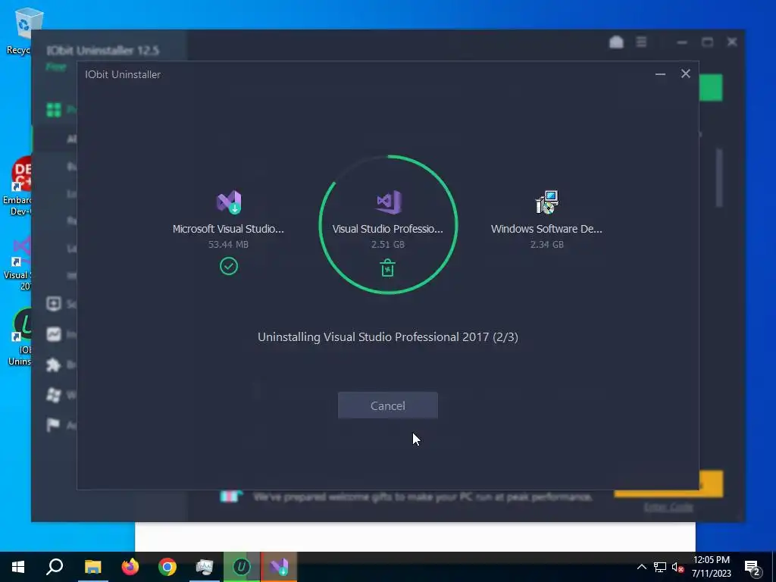This screenshot has width=776, height=582.
Task: Select the 'Visual Studio Professio...' label
Action: coord(387,229)
